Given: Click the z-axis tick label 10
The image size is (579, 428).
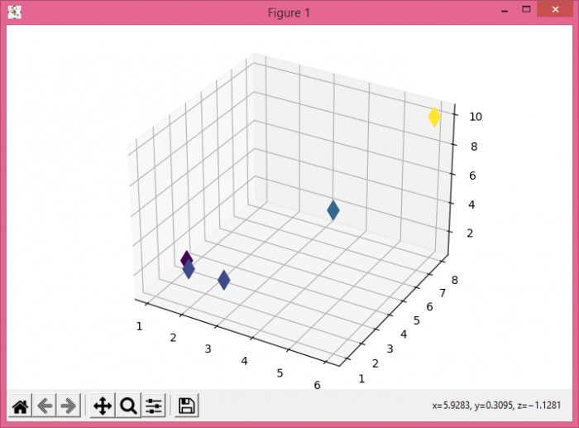Looking at the screenshot, I should coord(476,117).
